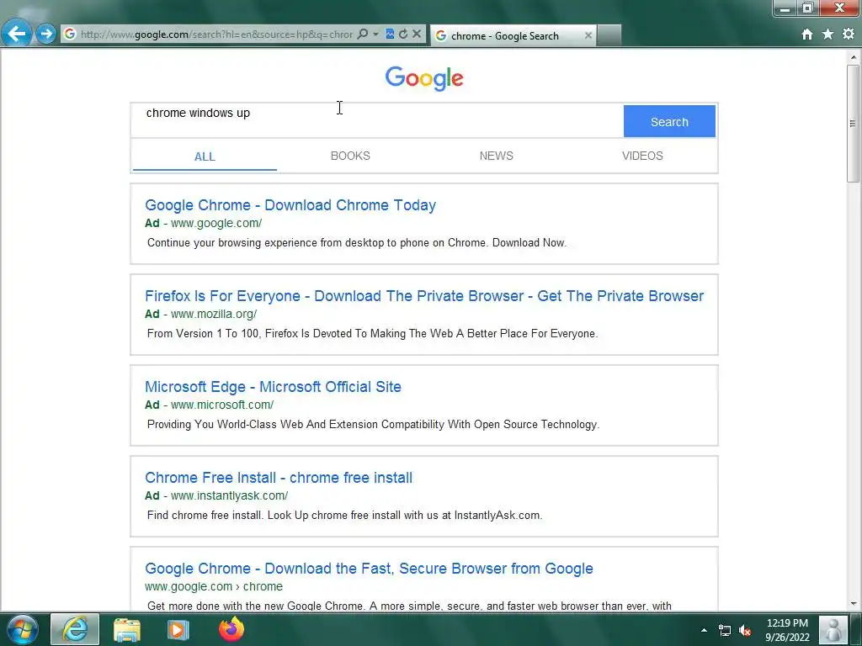Screen dimensions: 862x646
Task: Click the vertical scrollbar thumb
Action: pos(853,124)
